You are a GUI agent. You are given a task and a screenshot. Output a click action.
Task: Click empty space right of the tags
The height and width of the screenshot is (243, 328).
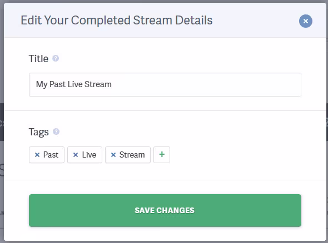pos(235,155)
